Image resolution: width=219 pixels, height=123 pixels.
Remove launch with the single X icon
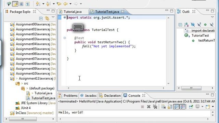(149, 107)
